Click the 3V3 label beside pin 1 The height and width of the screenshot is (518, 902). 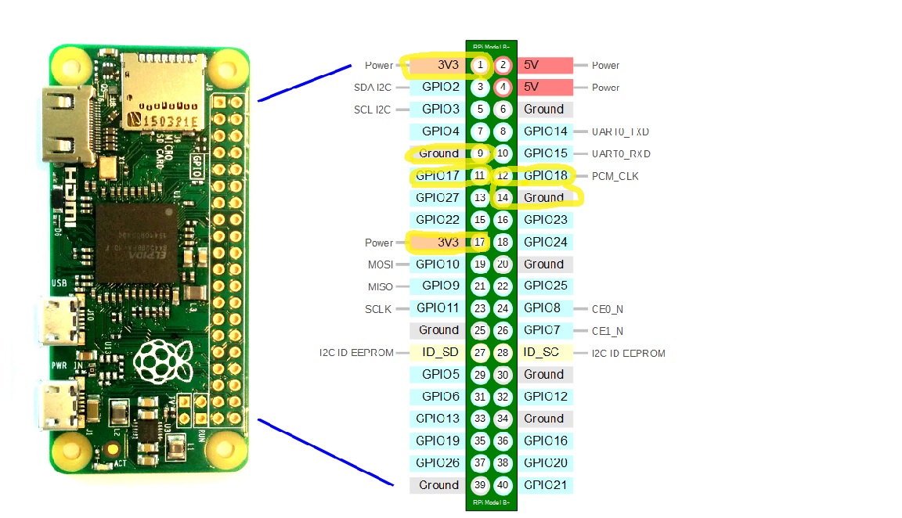coord(437,65)
